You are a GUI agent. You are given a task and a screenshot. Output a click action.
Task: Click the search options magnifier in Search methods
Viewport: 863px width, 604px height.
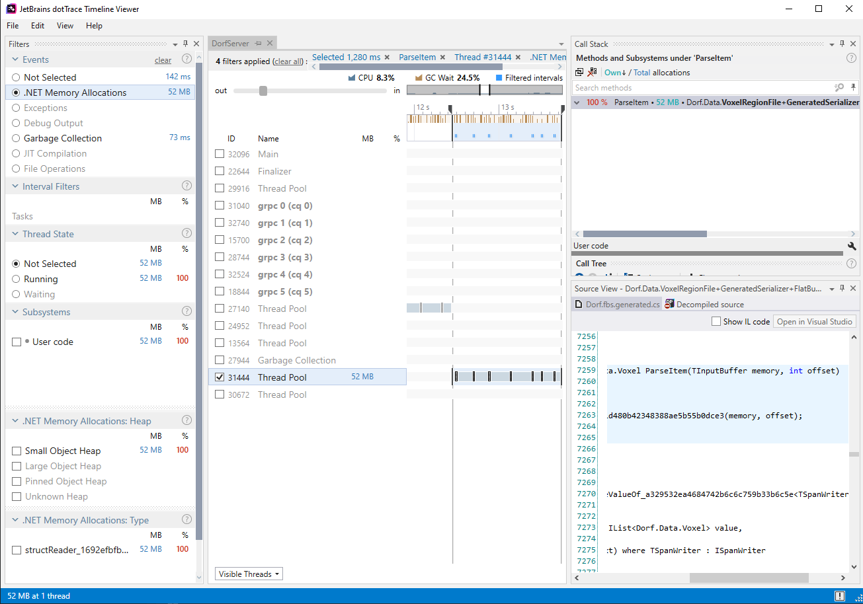839,88
